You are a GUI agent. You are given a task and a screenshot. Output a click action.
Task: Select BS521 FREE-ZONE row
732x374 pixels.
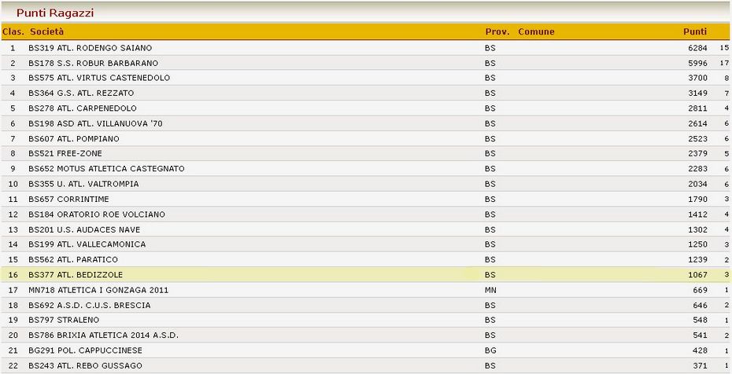(366, 153)
